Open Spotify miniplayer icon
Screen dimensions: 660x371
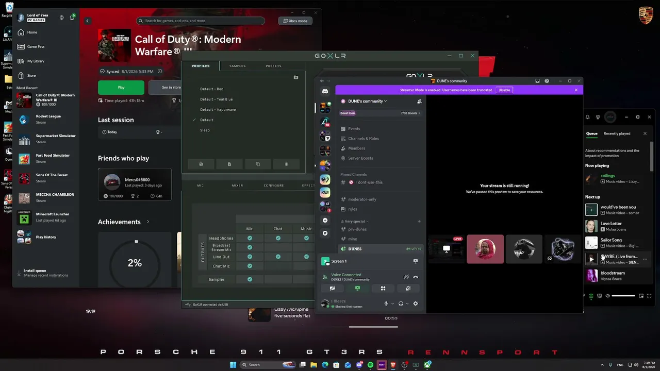(641, 296)
